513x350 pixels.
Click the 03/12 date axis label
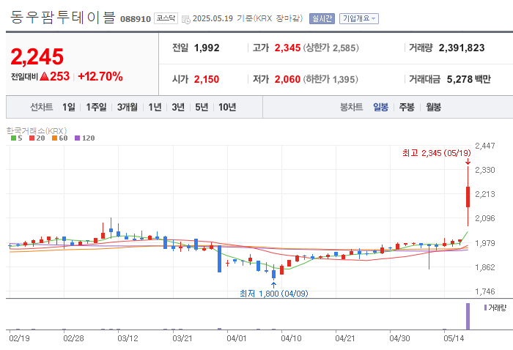[128, 338]
